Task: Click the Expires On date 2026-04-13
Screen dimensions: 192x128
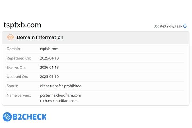Action: 49,68
